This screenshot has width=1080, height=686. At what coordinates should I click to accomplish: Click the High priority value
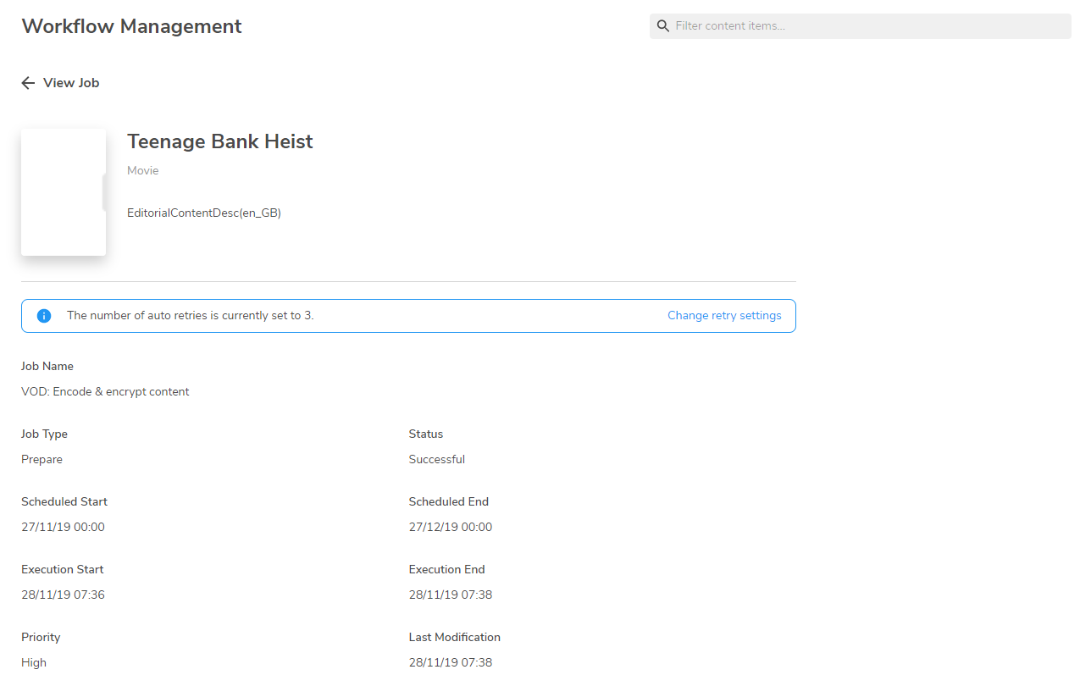pos(34,663)
